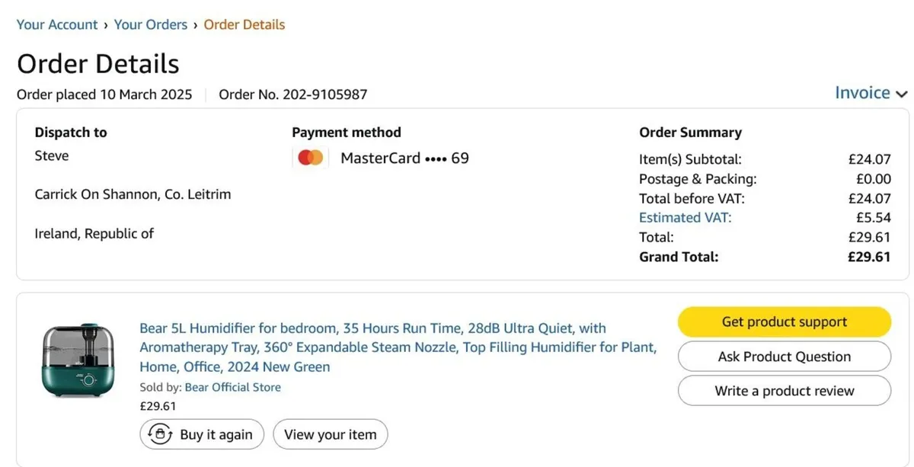
Task: Expand the Invoice chevron arrow
Action: 902,94
